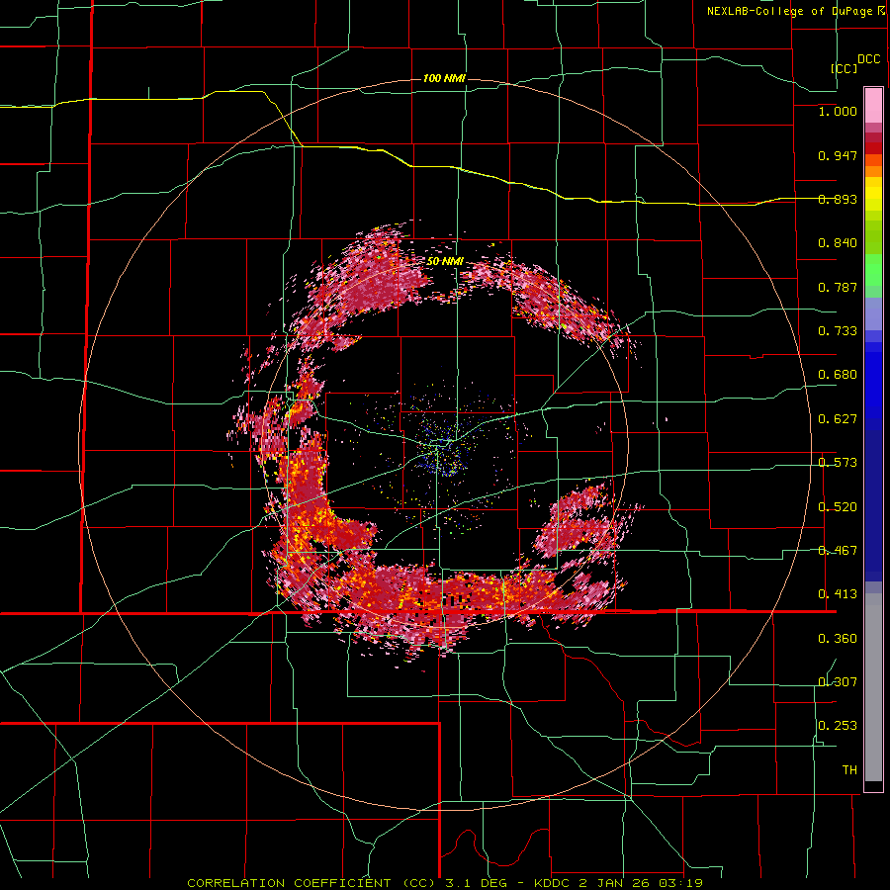Viewport: 890px width, 890px height.
Task: Click the 0.360 scale value
Action: click(838, 639)
